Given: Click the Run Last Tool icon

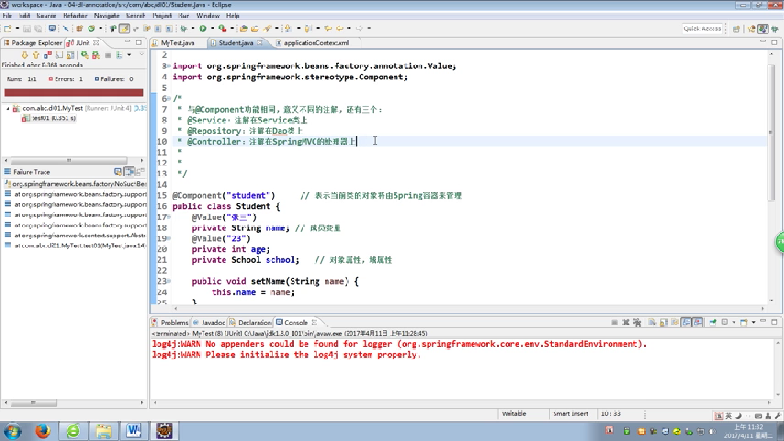Looking at the screenshot, I should click(222, 29).
